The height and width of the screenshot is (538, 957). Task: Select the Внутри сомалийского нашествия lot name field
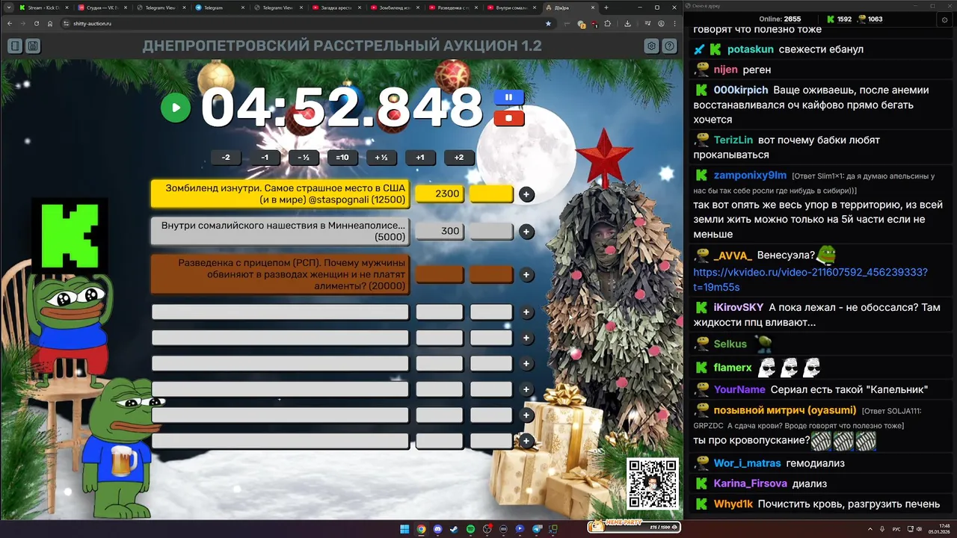(x=280, y=231)
